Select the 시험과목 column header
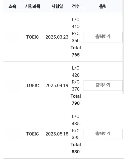This screenshot has width=127, height=159. coord(33,6)
